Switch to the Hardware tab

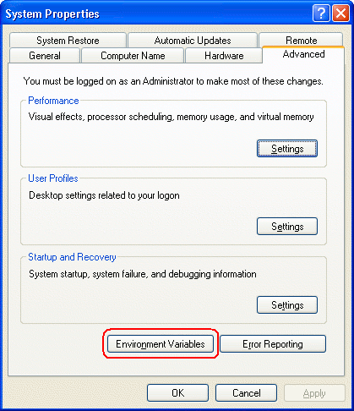pyautogui.click(x=224, y=56)
